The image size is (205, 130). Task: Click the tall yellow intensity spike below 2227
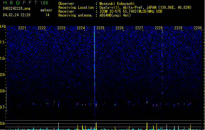(147, 126)
